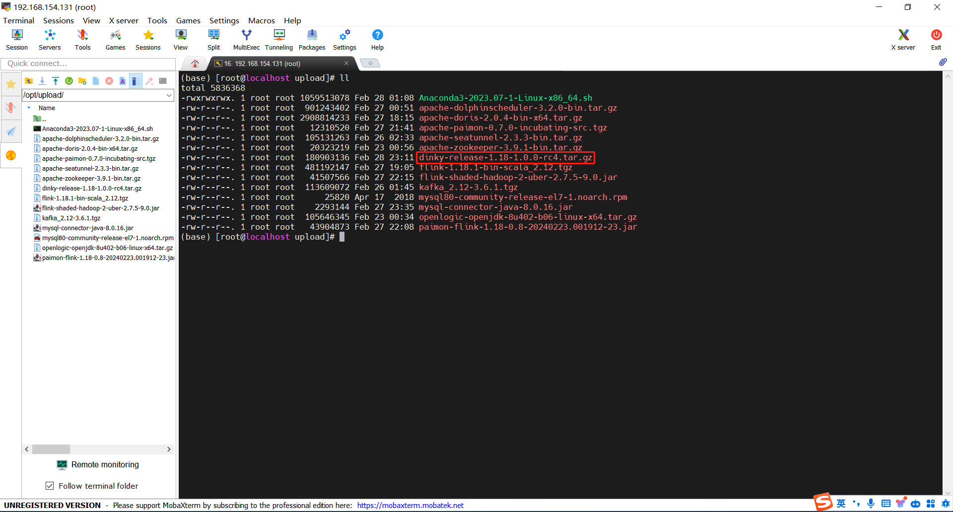Open a new terminal tab
This screenshot has height=512, width=953.
(x=370, y=63)
